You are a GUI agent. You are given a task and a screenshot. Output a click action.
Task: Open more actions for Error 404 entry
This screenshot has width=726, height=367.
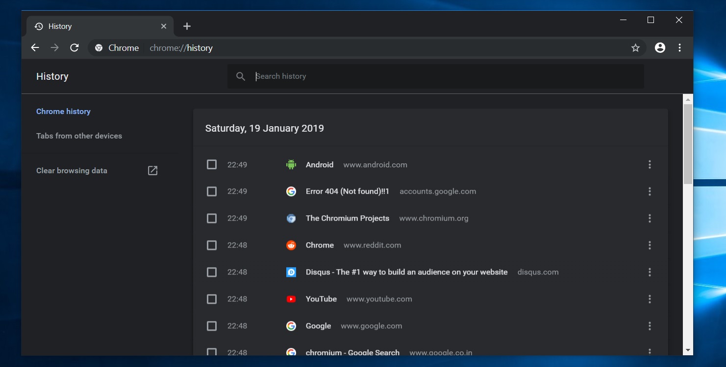coord(650,191)
